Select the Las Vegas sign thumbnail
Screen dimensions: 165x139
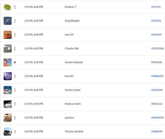tap(8, 90)
